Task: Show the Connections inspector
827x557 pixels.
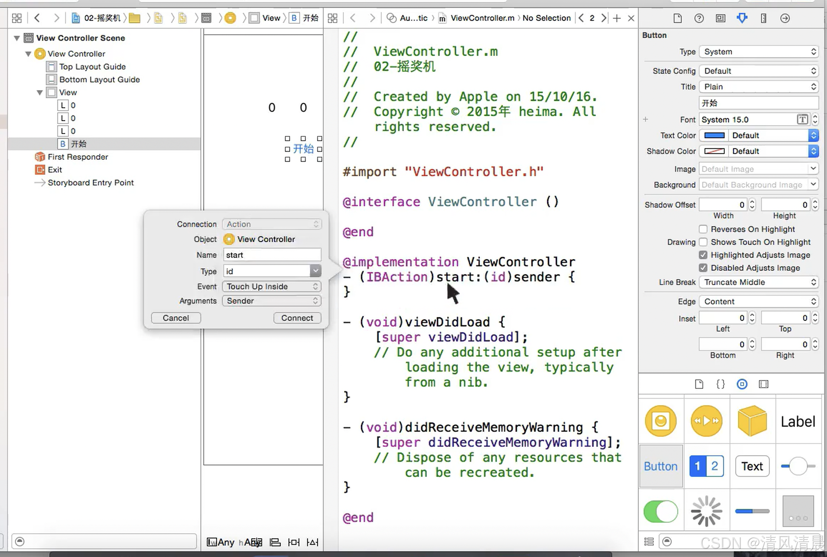Action: click(785, 18)
